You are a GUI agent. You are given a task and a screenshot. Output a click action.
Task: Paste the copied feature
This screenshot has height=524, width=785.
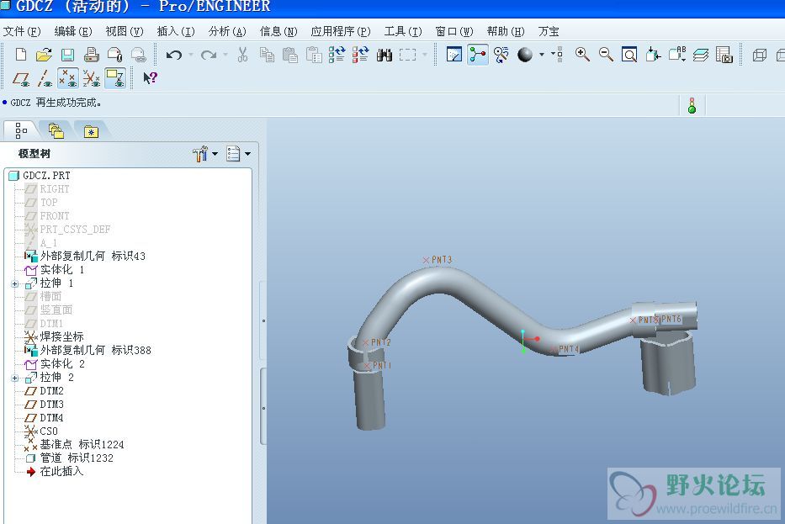click(x=290, y=54)
